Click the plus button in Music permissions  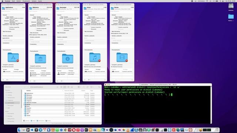pyautogui.click(x=85, y=80)
